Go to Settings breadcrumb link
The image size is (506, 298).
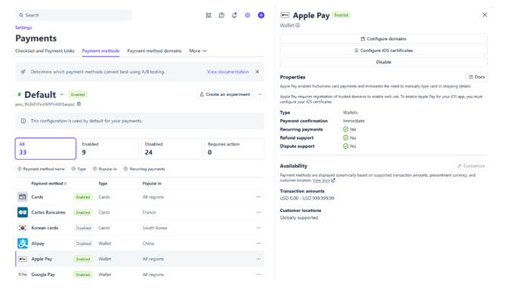pos(23,27)
